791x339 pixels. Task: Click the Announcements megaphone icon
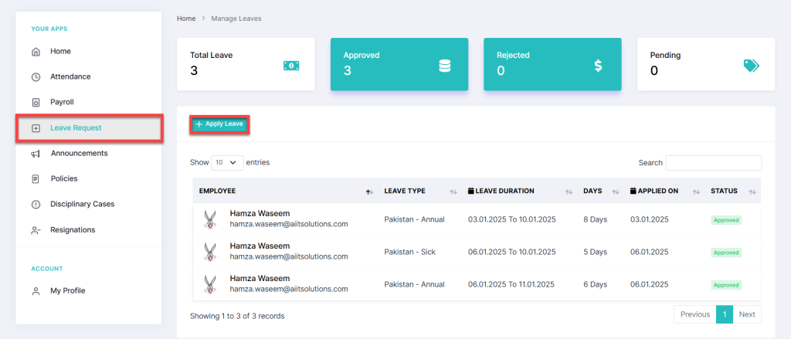click(x=36, y=154)
